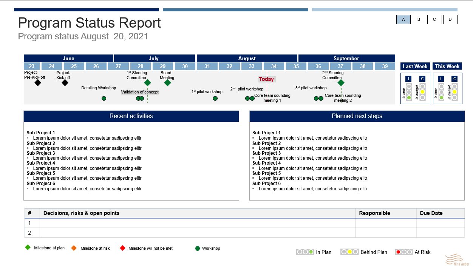Click the 1st pilot workshop circle marker
The height and width of the screenshot is (266, 473).
point(215,98)
